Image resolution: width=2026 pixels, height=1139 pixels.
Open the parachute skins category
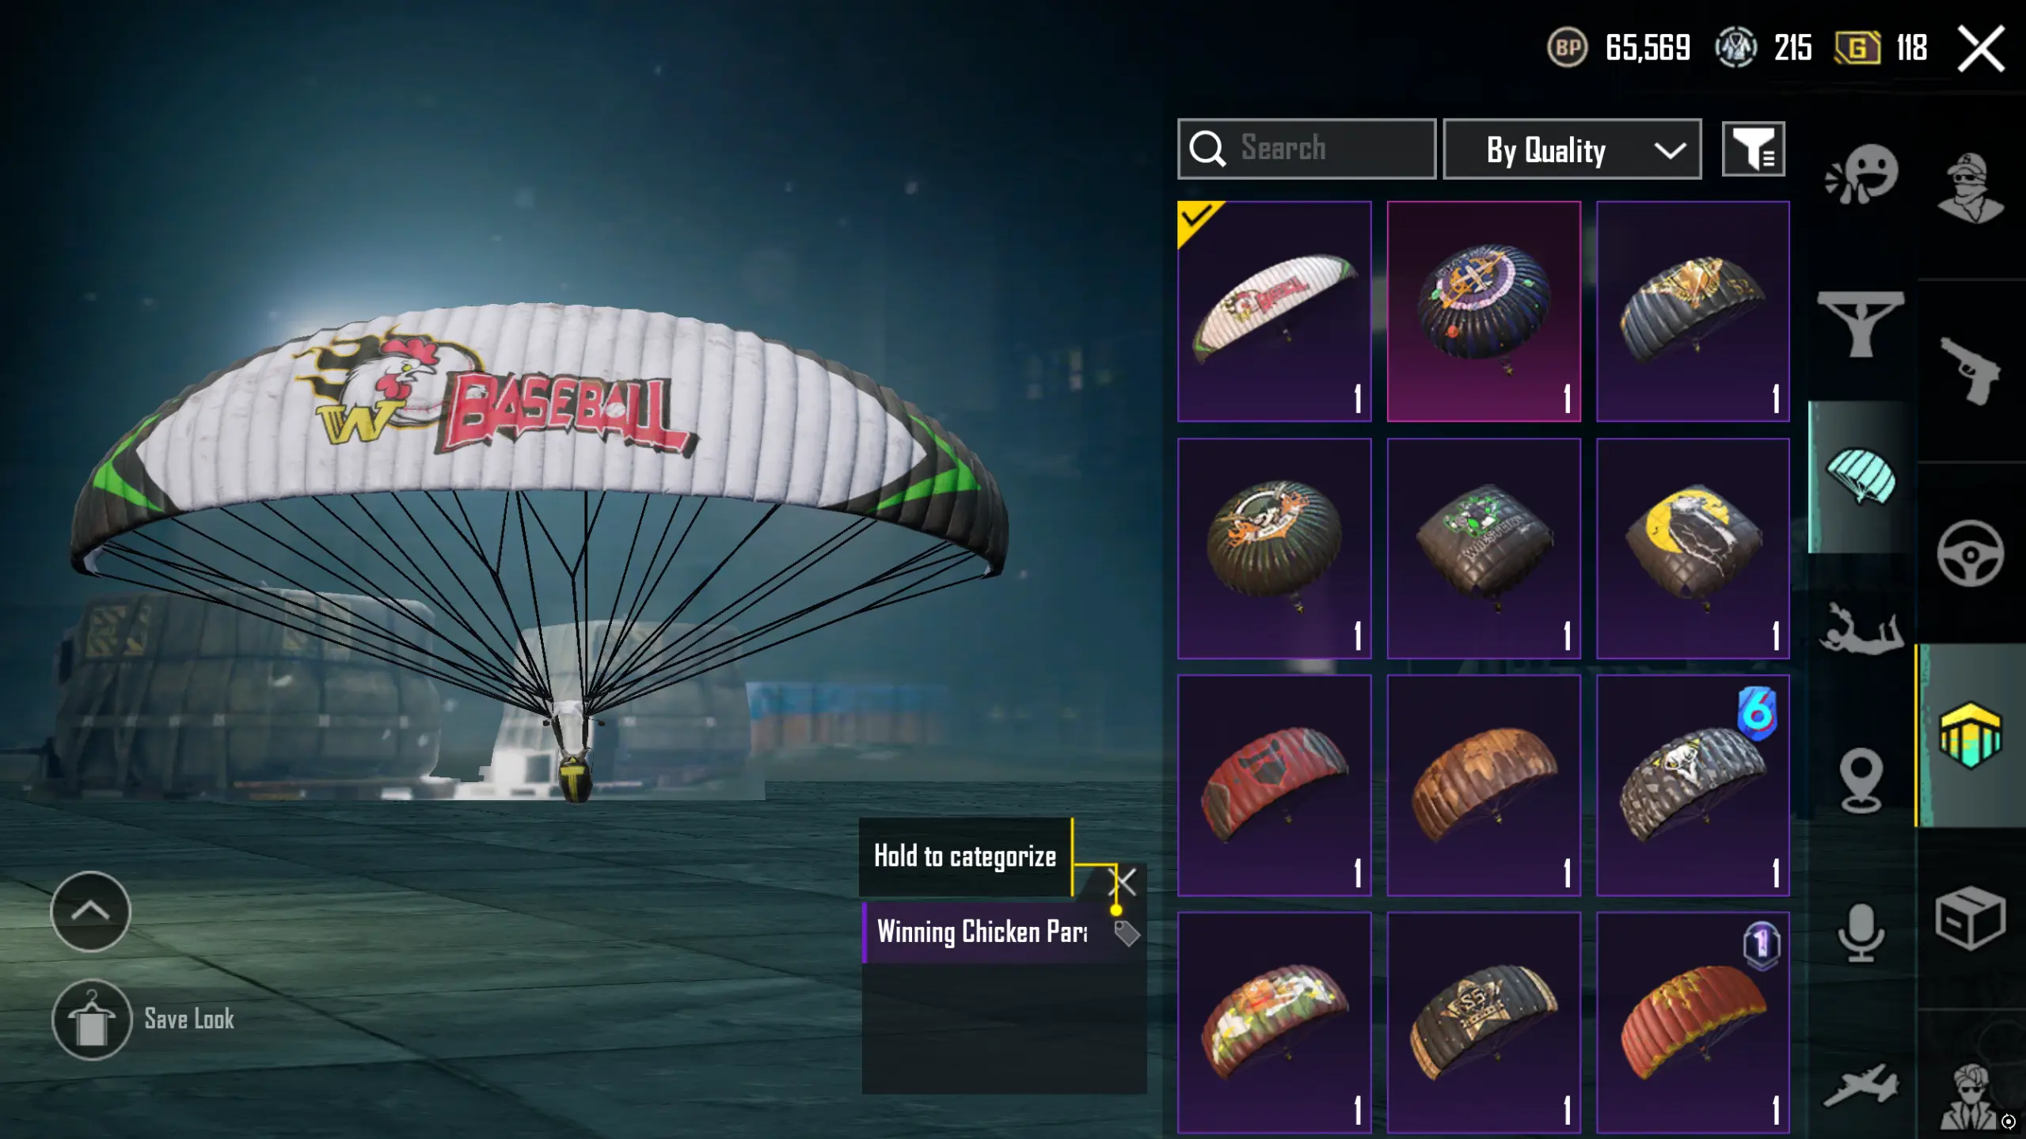(x=1861, y=476)
